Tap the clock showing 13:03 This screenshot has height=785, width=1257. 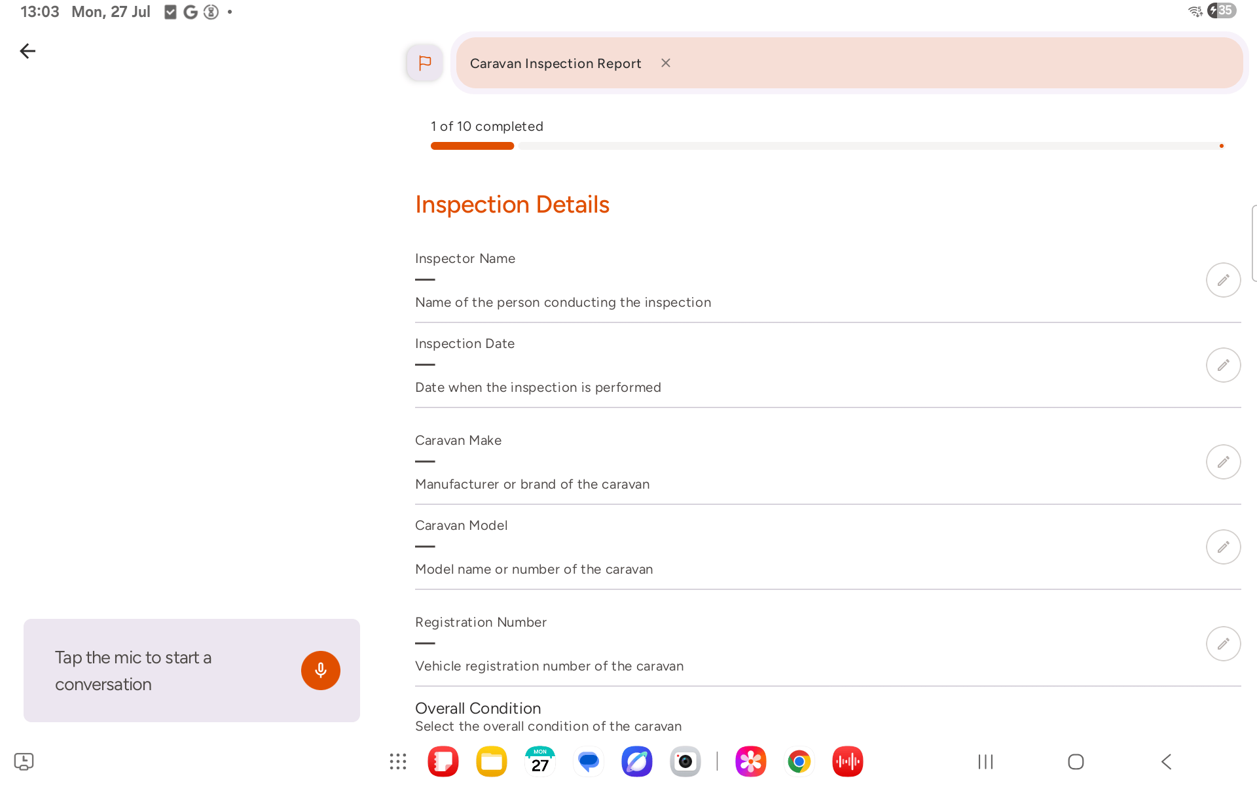(40, 12)
